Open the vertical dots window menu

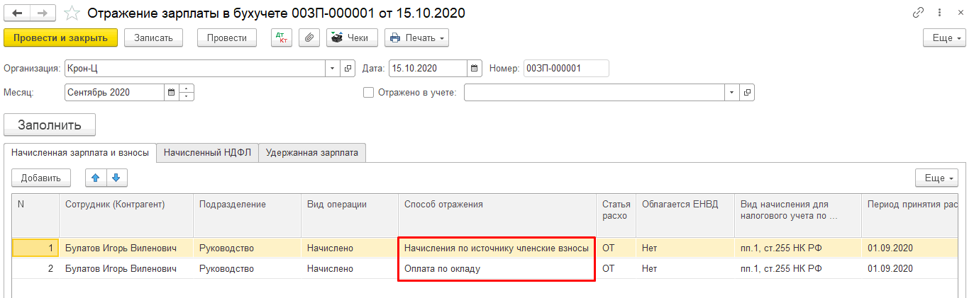click(x=940, y=13)
